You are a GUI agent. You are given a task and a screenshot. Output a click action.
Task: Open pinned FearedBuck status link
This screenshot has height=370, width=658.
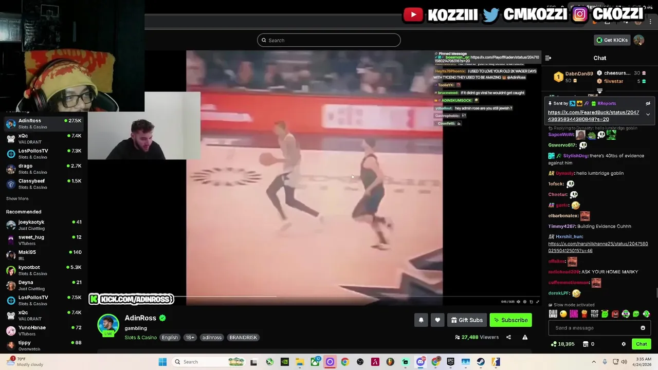[x=593, y=116]
